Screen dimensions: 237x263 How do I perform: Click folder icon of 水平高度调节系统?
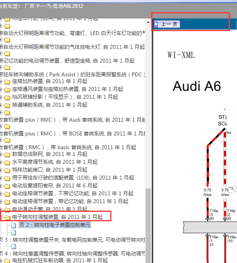point(7,162)
